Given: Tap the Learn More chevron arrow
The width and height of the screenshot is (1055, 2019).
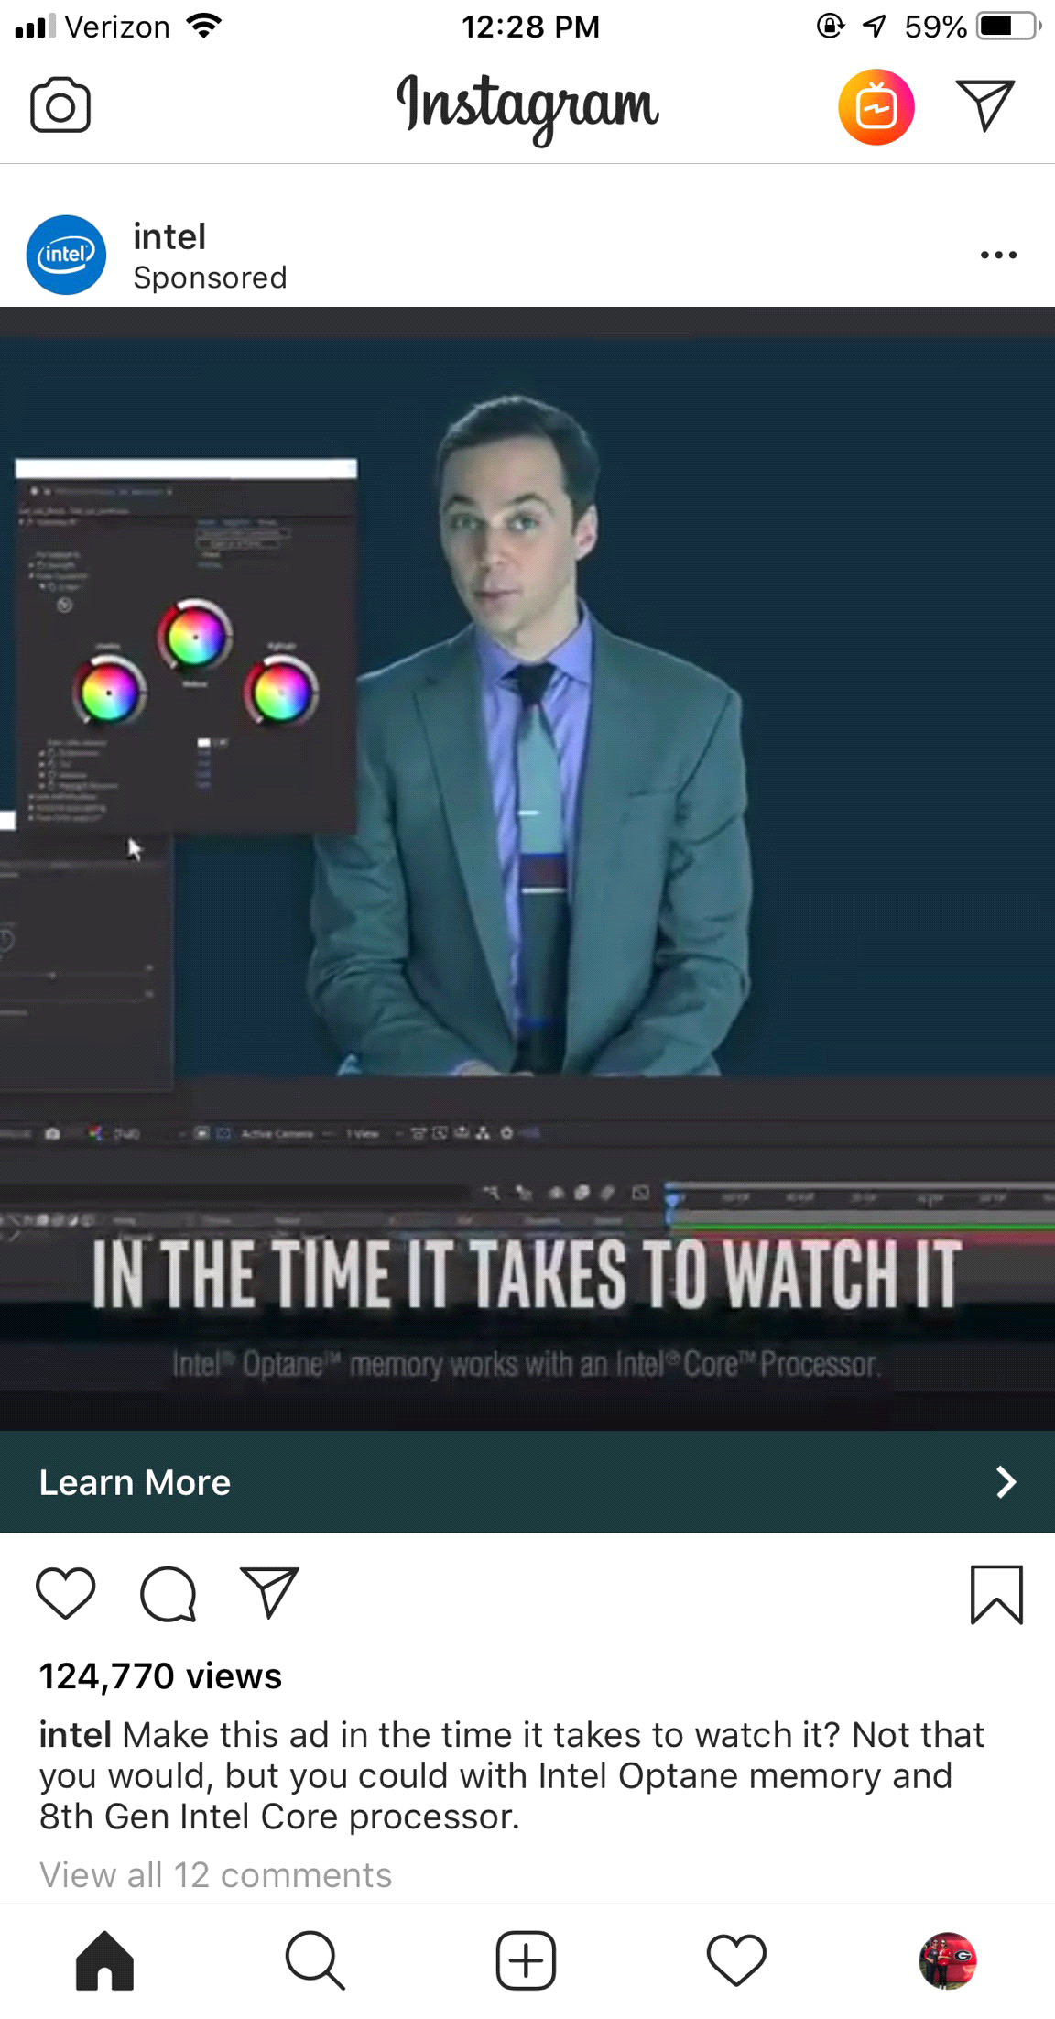Looking at the screenshot, I should (1006, 1481).
